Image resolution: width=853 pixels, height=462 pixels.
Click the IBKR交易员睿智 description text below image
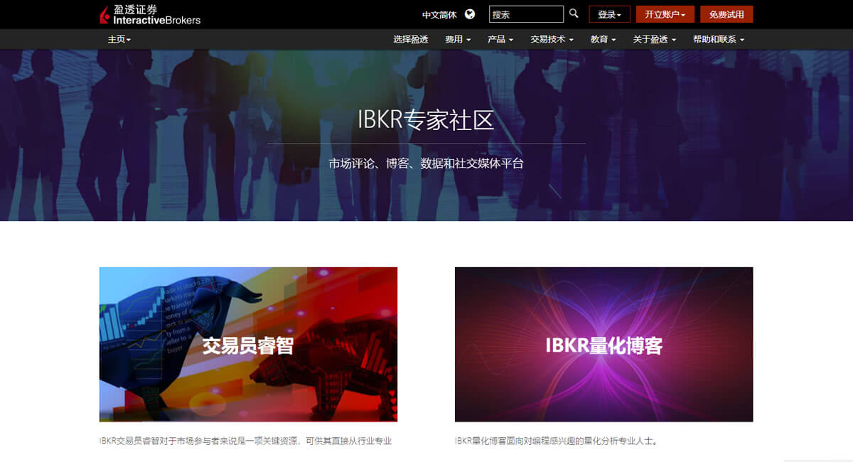pos(245,441)
